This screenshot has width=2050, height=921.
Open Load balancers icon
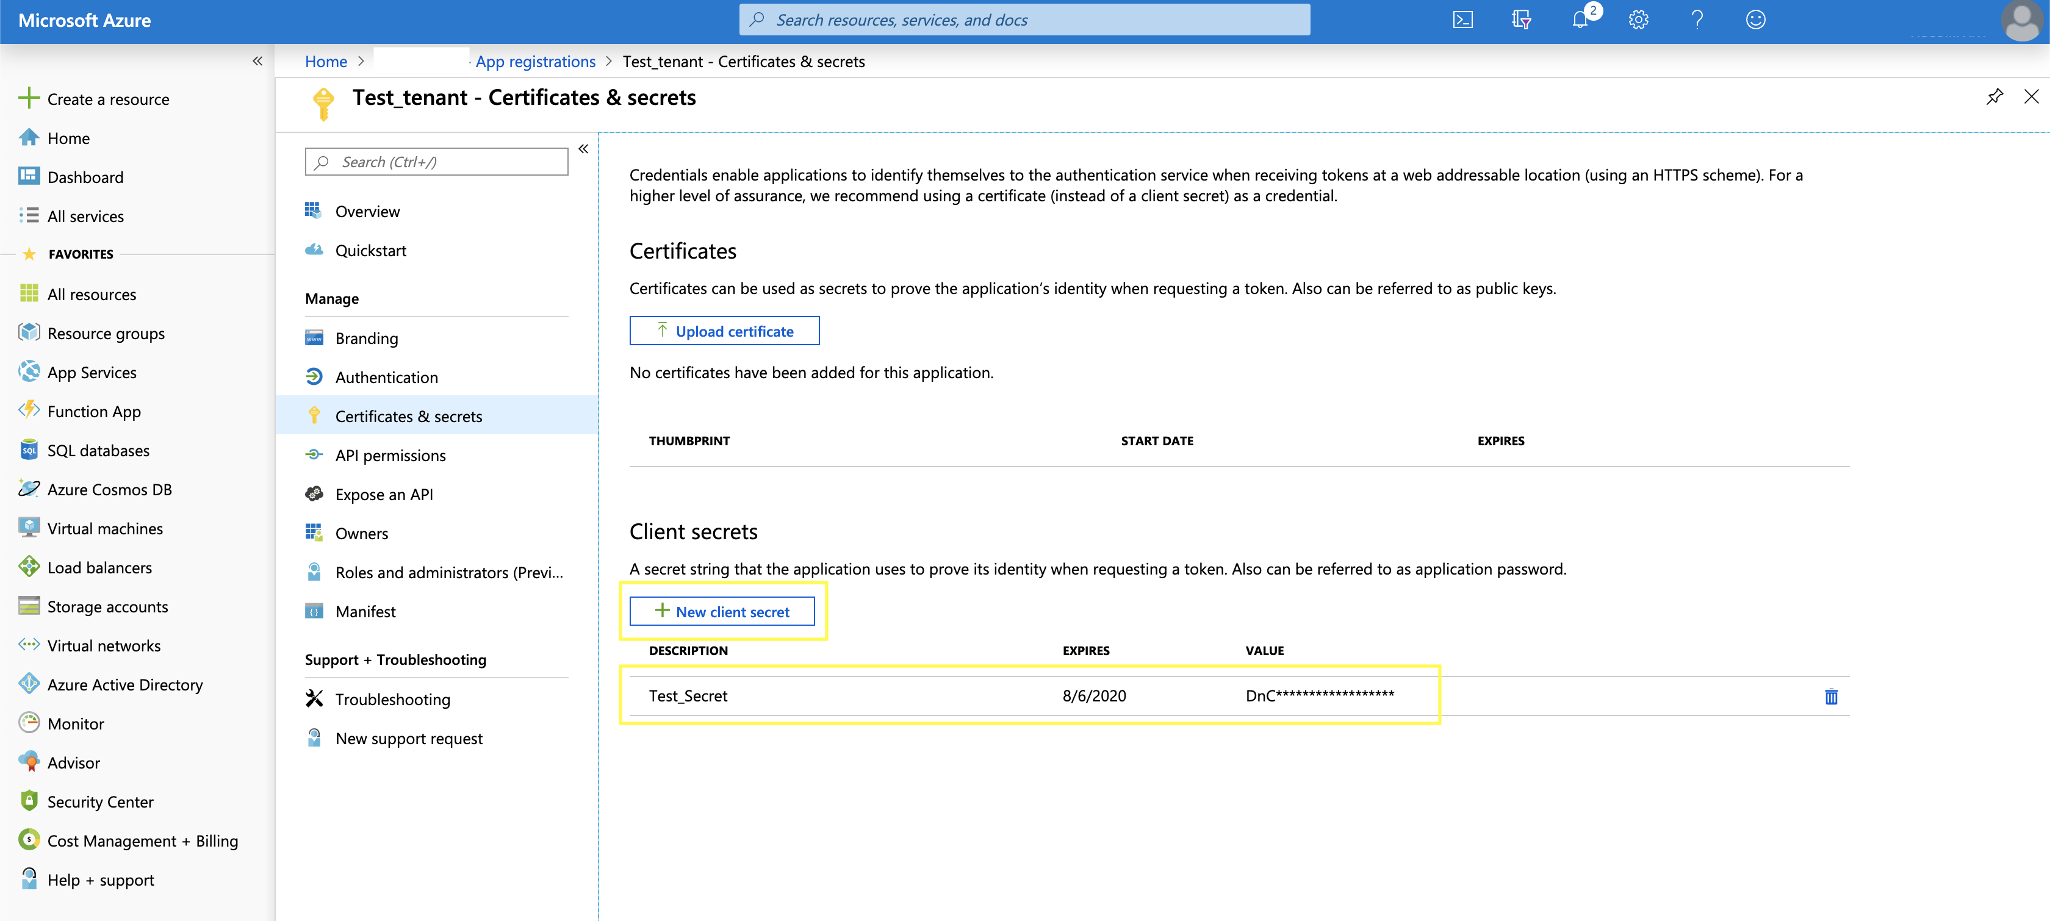click(x=29, y=567)
